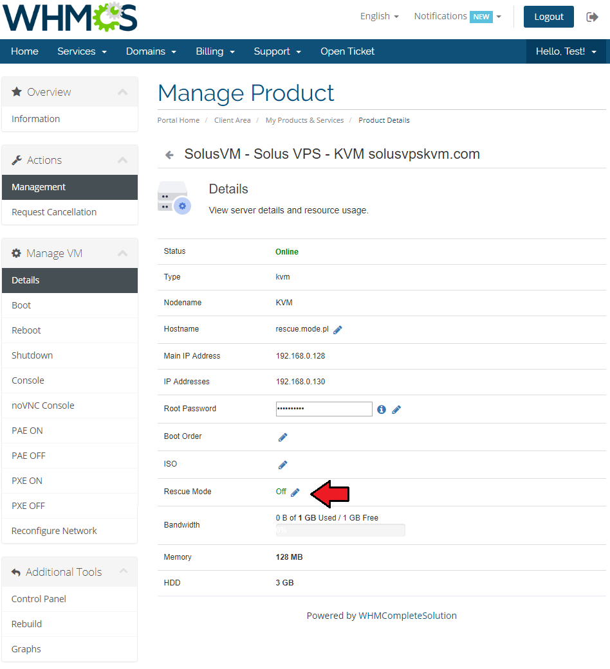Select Details in Manage VM sidebar
Screen dimensions: 610x669
tap(69, 280)
